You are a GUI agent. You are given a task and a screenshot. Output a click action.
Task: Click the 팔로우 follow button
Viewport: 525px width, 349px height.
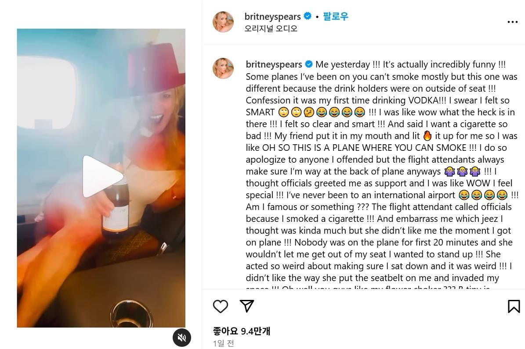tap(335, 17)
